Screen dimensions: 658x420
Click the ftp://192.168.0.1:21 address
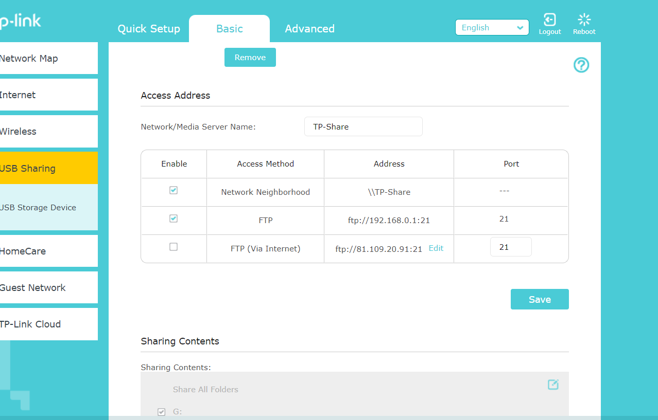tap(389, 221)
